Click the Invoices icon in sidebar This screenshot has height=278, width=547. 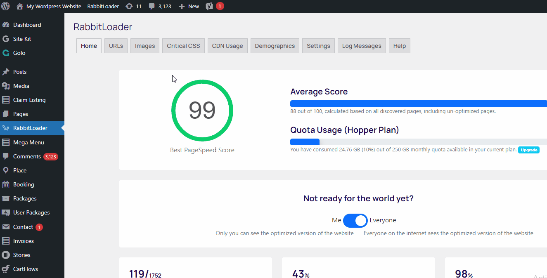6,241
